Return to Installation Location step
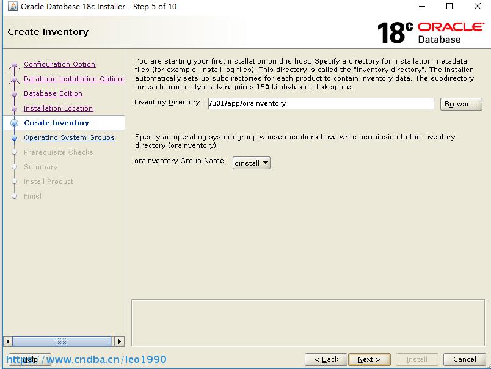Screen dimensions: 491x369 pos(58,108)
